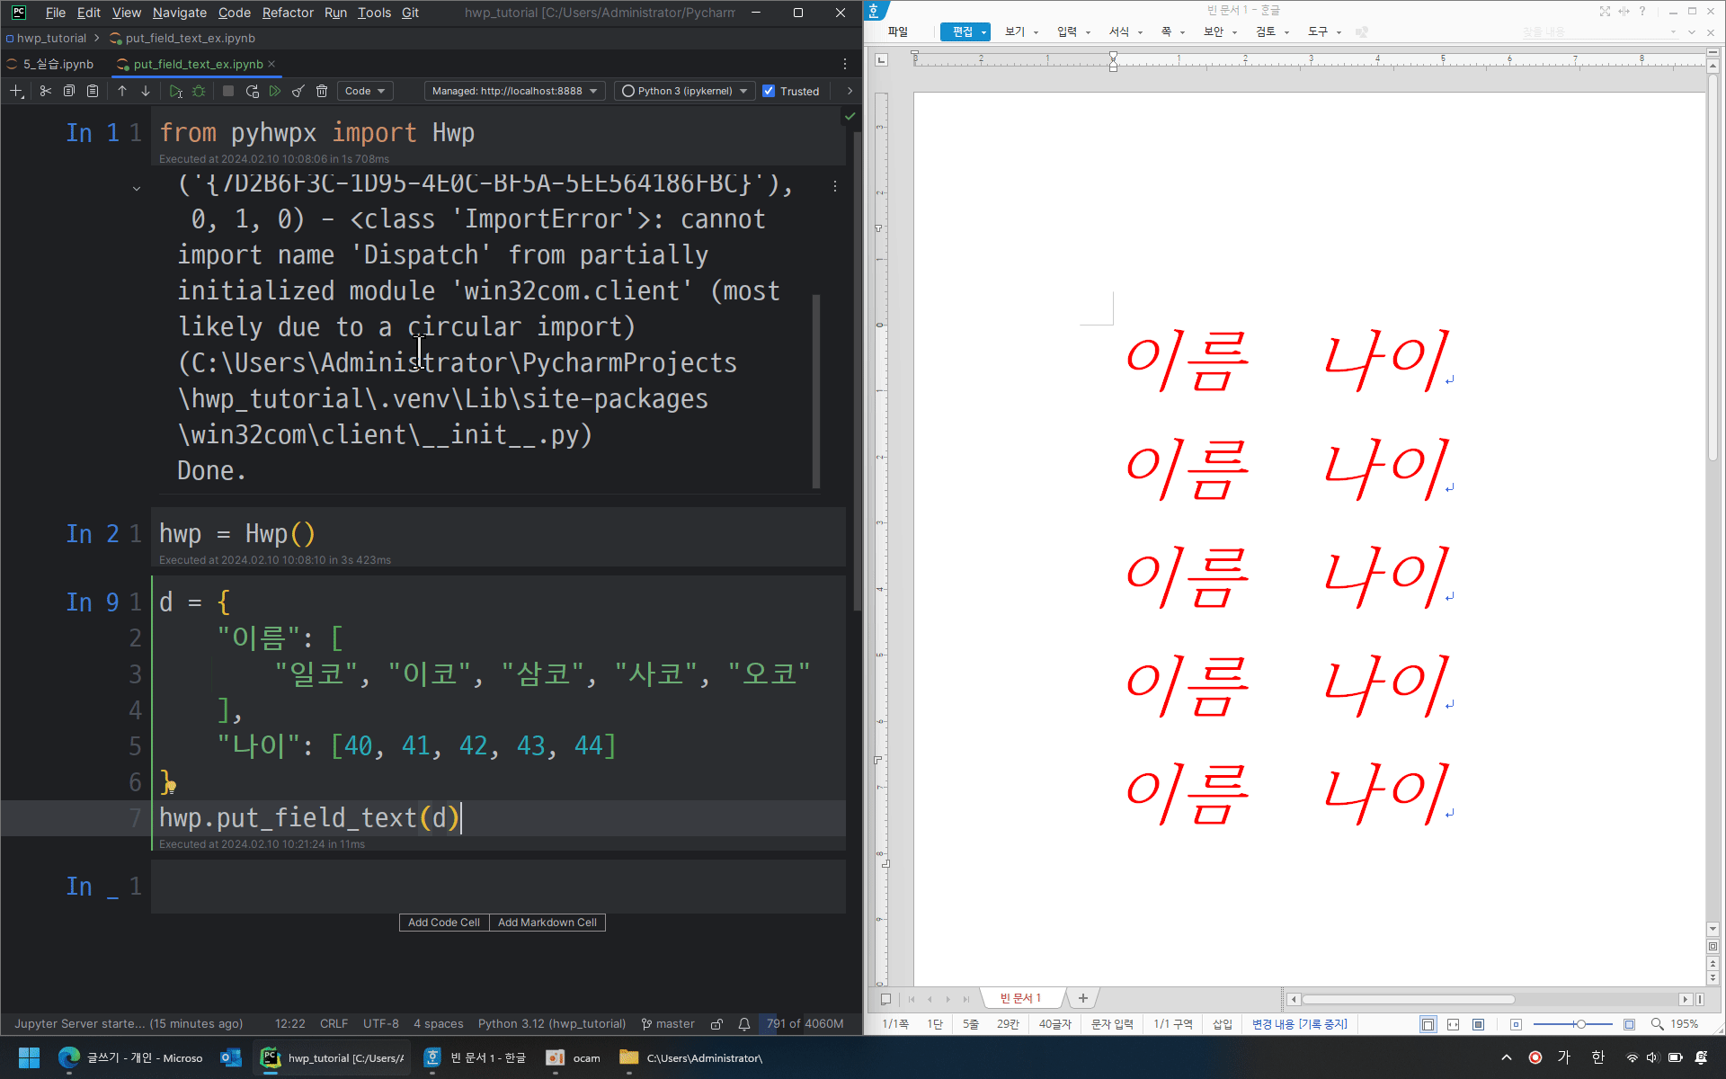Restart the Jupyter kernel
Viewport: 1726px width, 1079px height.
pyautogui.click(x=253, y=91)
